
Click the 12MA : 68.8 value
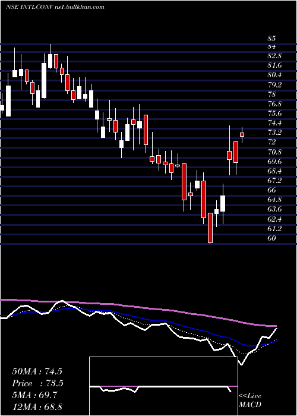[x=37, y=407]
